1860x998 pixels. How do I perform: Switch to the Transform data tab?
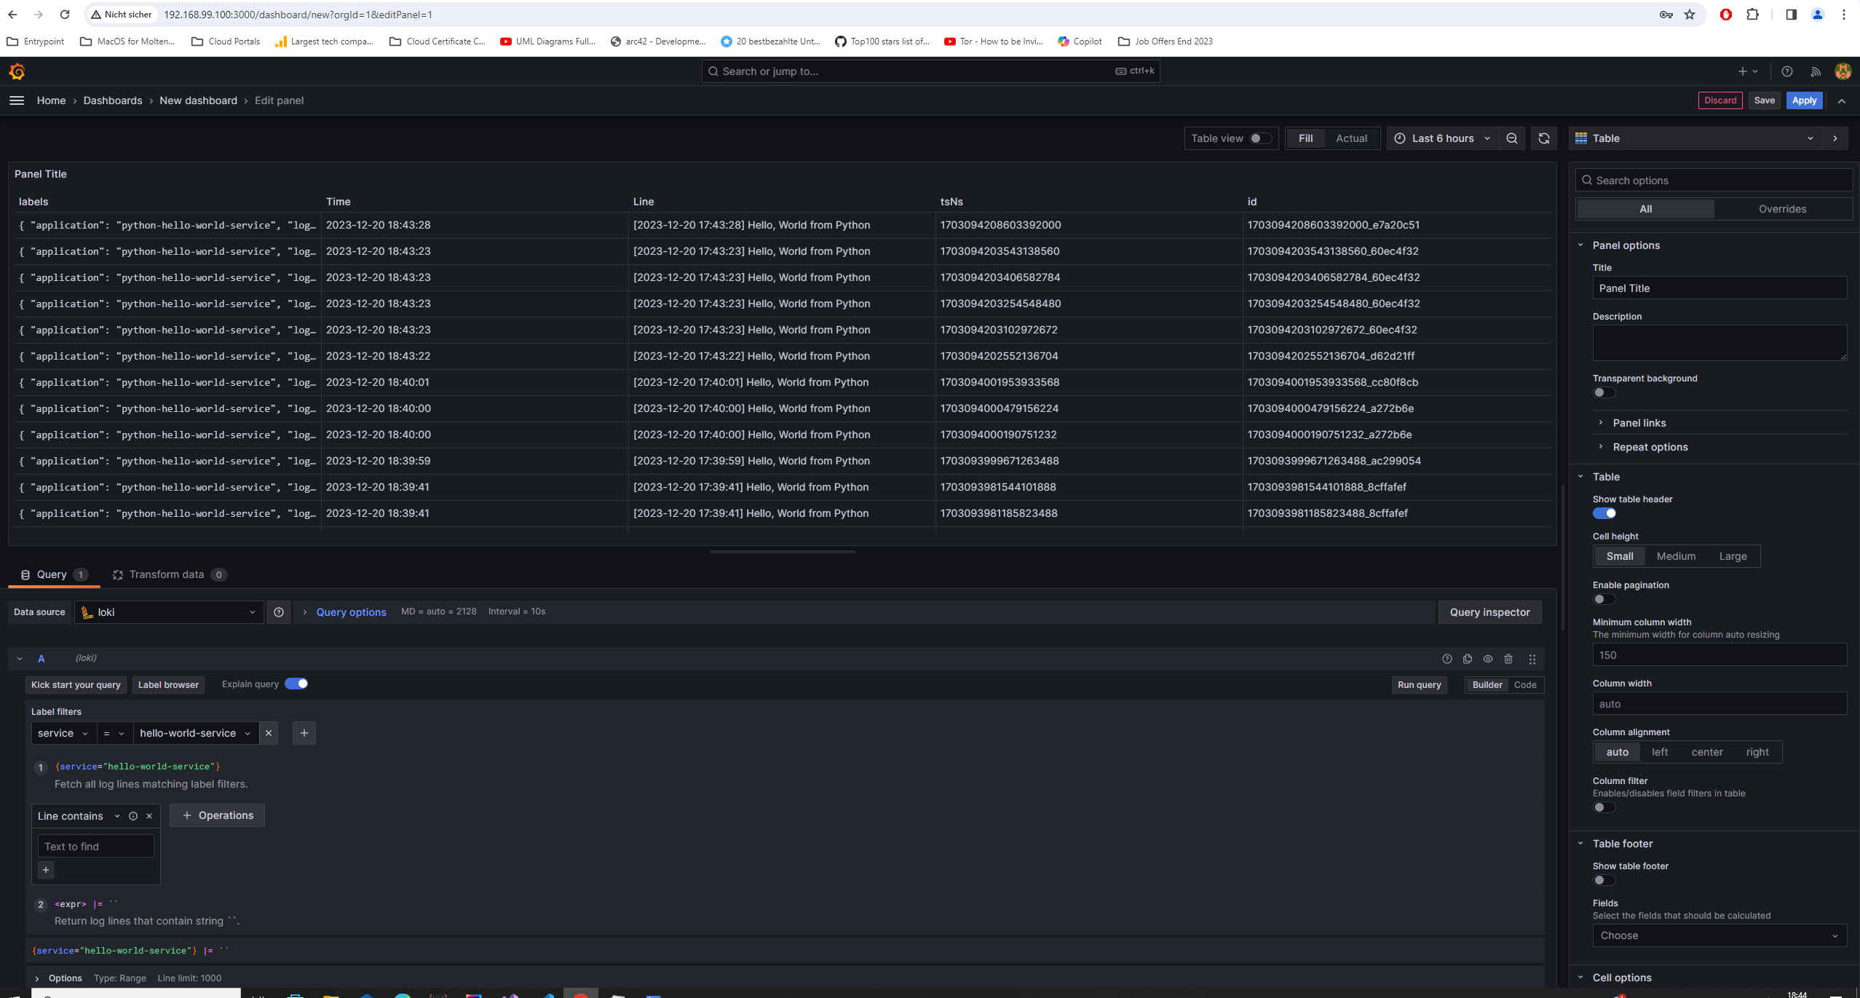(167, 574)
